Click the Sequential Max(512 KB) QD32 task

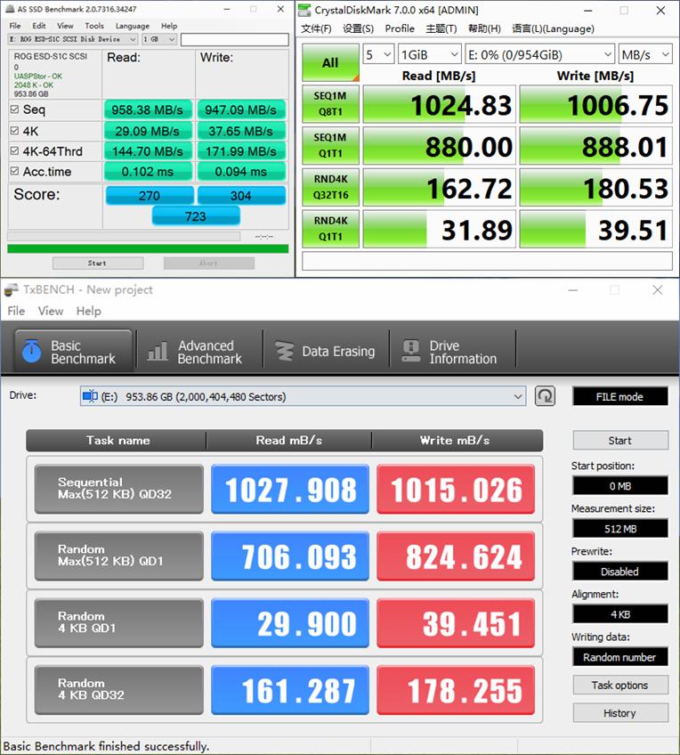pos(119,489)
